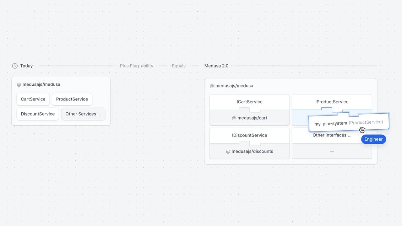Screen dimensions: 402x226
Task: Select the Other Interfaces header
Action: (332, 135)
